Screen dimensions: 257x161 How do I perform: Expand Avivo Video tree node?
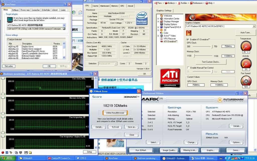tap(158, 36)
